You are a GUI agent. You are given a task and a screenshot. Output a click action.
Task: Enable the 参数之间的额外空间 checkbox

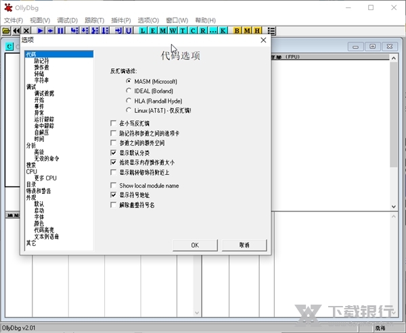(x=113, y=143)
